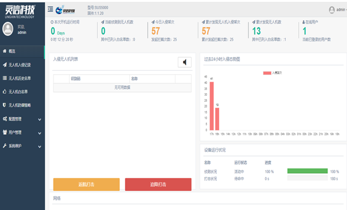Mute alarm with the speaker icon button
This screenshot has width=347, height=210.
pyautogui.click(x=185, y=62)
